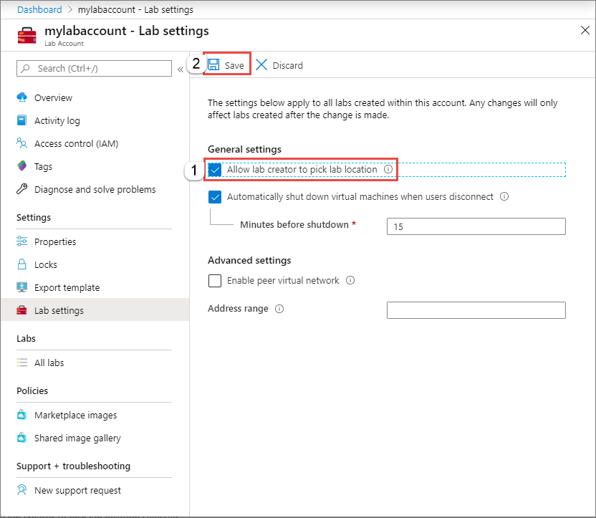Click the Locks padlock icon
This screenshot has width=596, height=518.
22,264
